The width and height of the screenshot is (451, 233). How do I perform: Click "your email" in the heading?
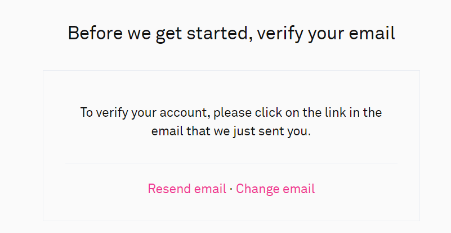(x=354, y=33)
